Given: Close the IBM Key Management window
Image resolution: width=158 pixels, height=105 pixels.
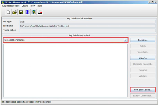Looking at the screenshot, I should click(155, 2).
